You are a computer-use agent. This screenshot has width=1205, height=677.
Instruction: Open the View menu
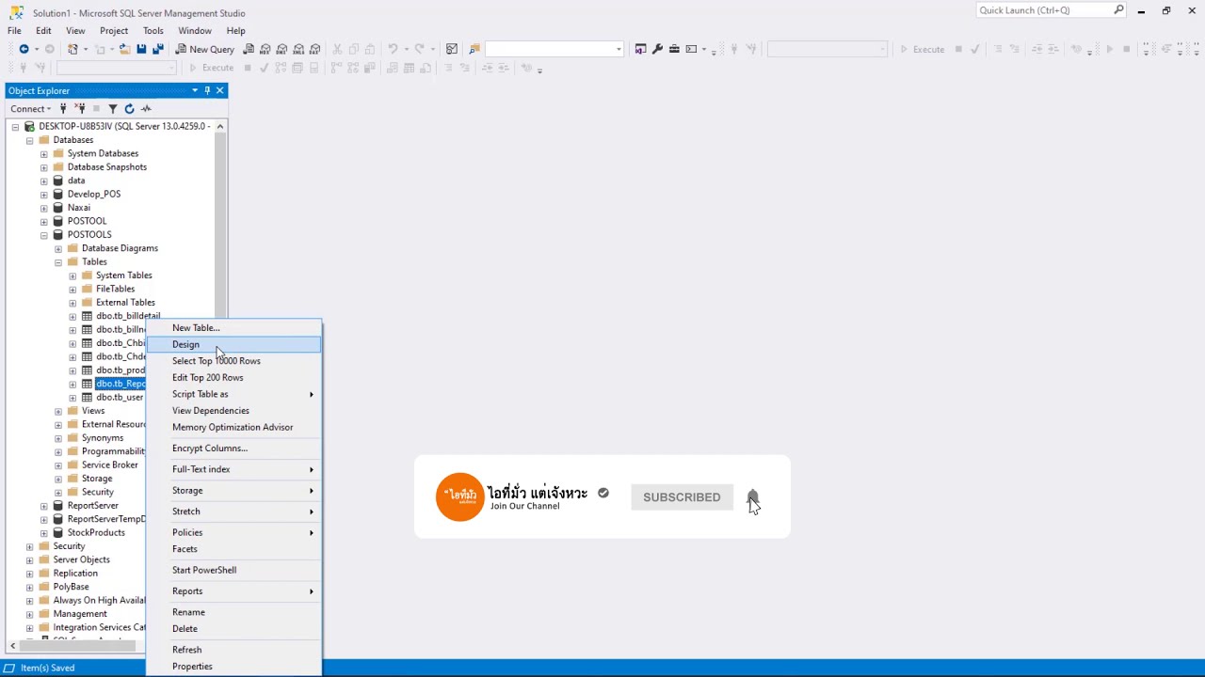(75, 30)
